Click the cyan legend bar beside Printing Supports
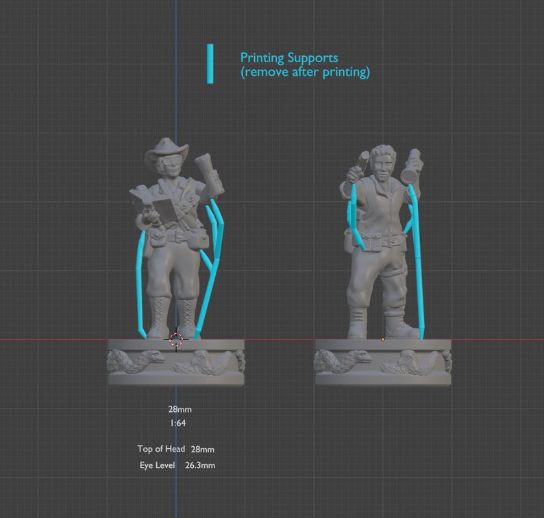This screenshot has width=544, height=518. pos(210,64)
